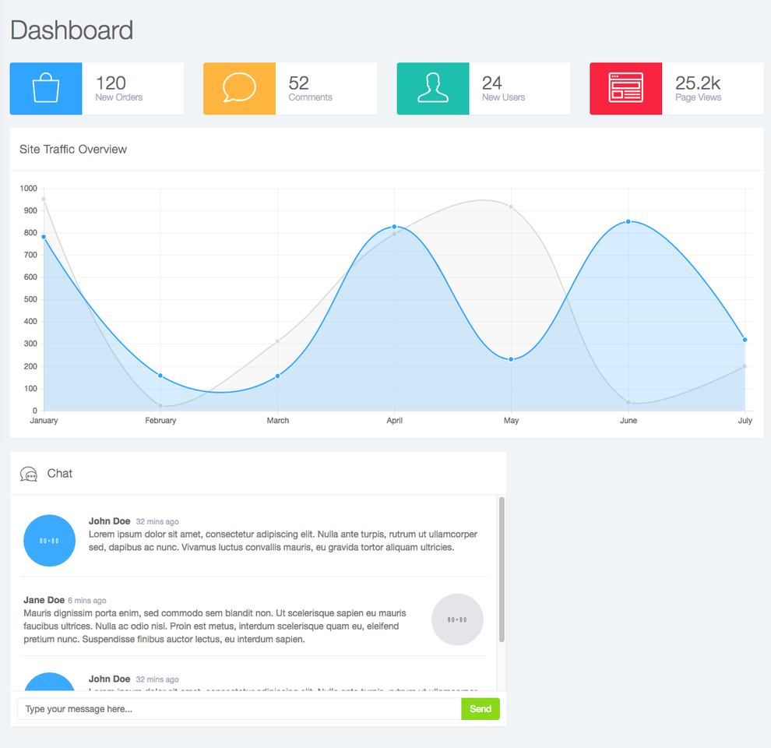The height and width of the screenshot is (748, 771).
Task: Select the blue July data point on chart
Action: pyautogui.click(x=745, y=340)
